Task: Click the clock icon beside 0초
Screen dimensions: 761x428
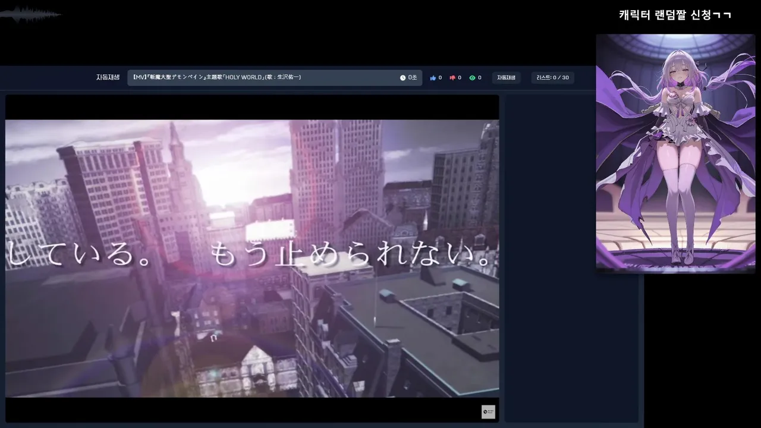Action: coord(402,78)
